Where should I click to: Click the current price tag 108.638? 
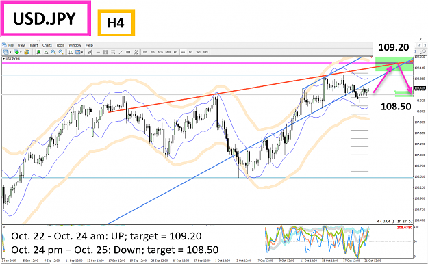pos(420,88)
